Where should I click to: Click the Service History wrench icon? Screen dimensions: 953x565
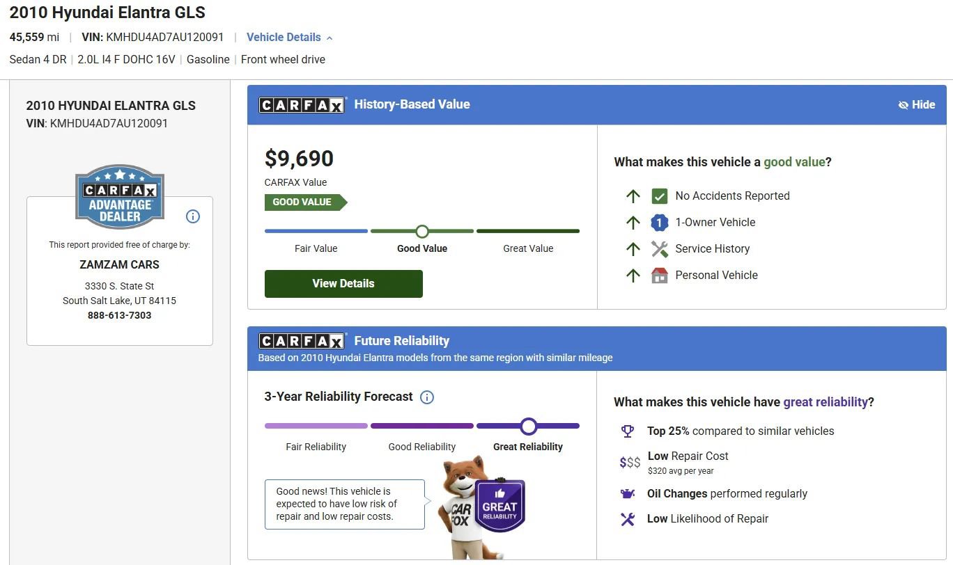click(659, 249)
